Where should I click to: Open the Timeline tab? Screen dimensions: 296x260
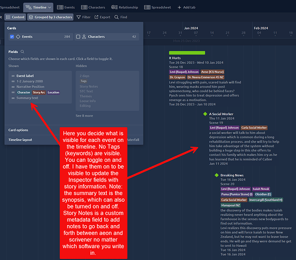coord(38,7)
